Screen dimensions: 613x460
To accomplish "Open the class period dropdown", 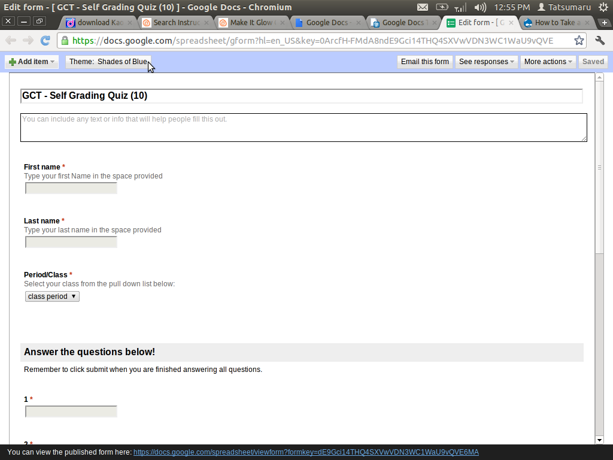I will 52,296.
